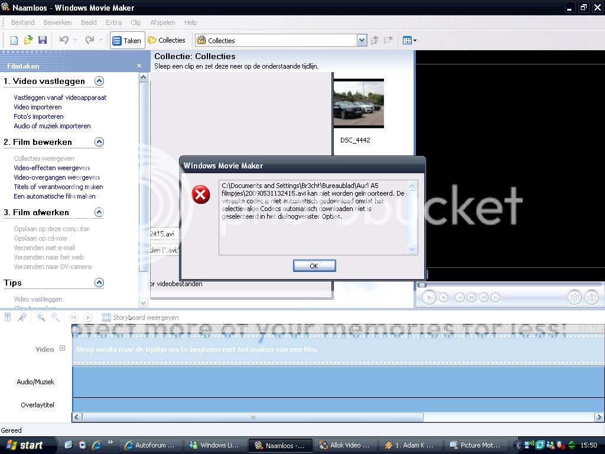Open the Help menu
Screen dimensions: 605x454
click(191, 22)
